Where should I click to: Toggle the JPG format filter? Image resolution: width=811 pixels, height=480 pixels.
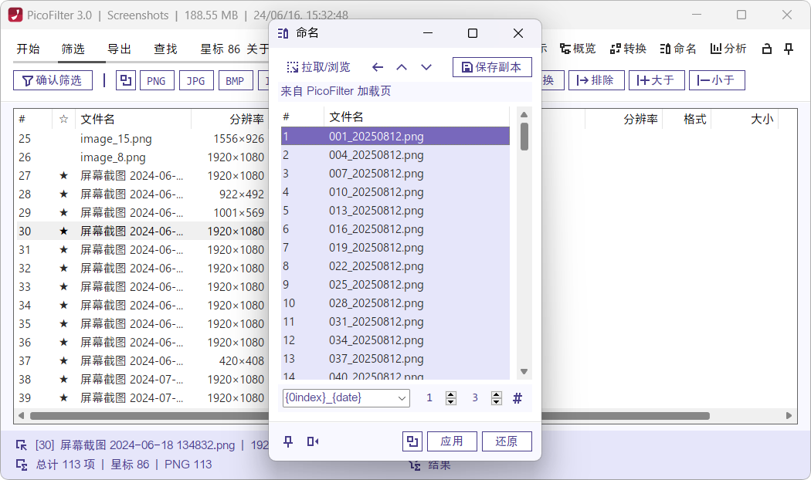pyautogui.click(x=196, y=80)
